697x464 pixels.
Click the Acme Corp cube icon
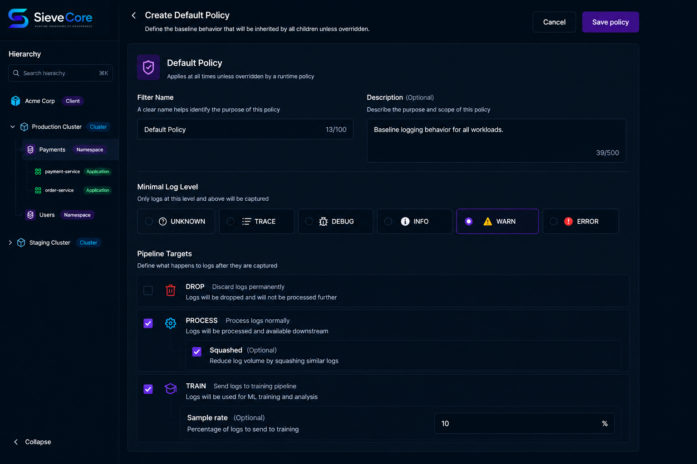tap(15, 101)
